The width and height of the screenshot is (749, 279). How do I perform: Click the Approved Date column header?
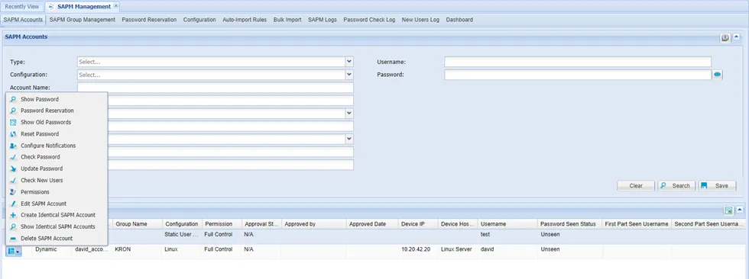(x=372, y=224)
